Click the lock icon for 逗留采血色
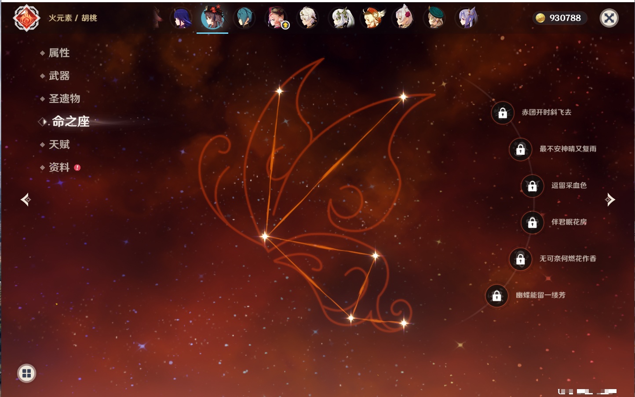Image resolution: width=635 pixels, height=397 pixels. click(532, 186)
